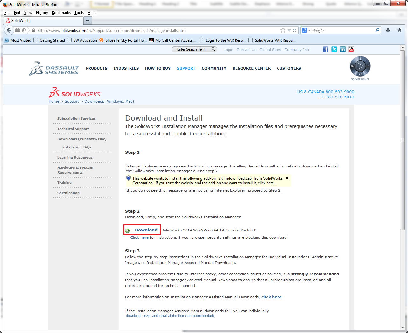
Task: Click Support in the breadcrumb
Action: (x=72, y=101)
